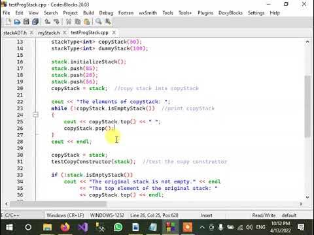
Task: Open the Search menu
Action: click(x=50, y=13)
